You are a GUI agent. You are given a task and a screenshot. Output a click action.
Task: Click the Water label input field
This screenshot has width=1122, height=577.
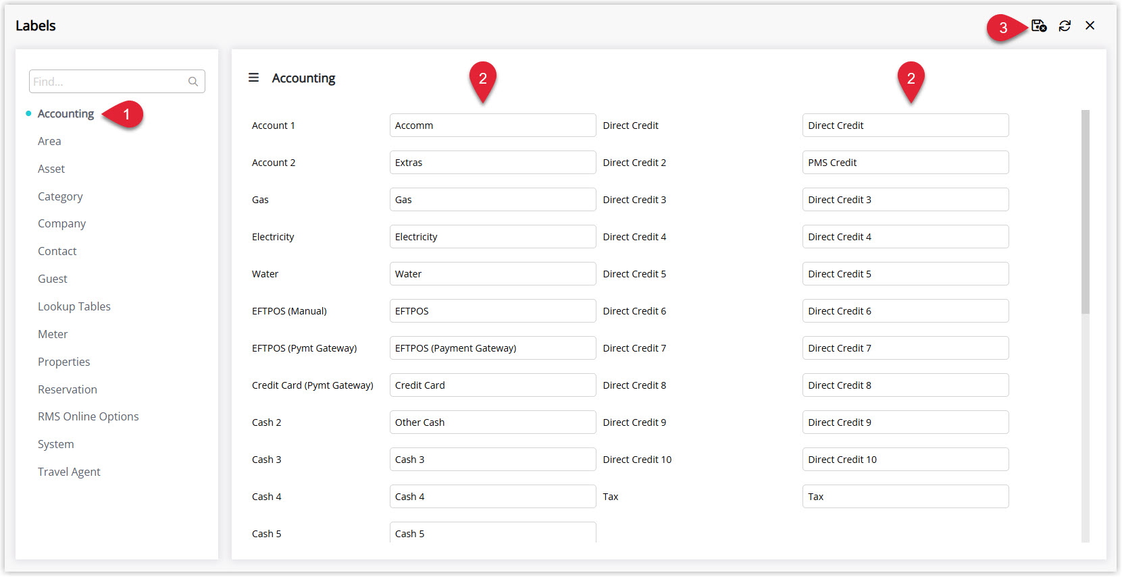(492, 274)
